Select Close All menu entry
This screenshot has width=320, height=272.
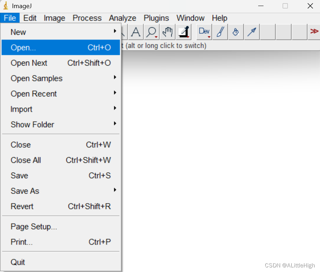[61, 160]
